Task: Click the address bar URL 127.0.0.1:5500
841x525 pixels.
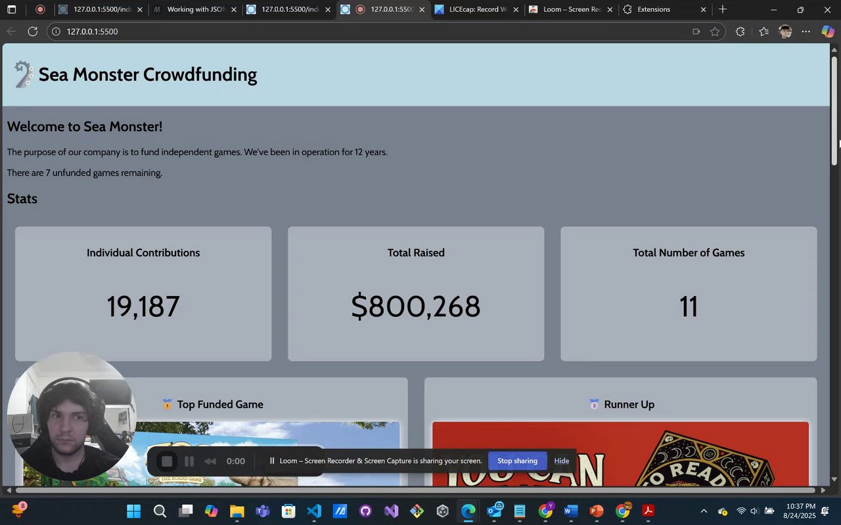Action: tap(92, 31)
